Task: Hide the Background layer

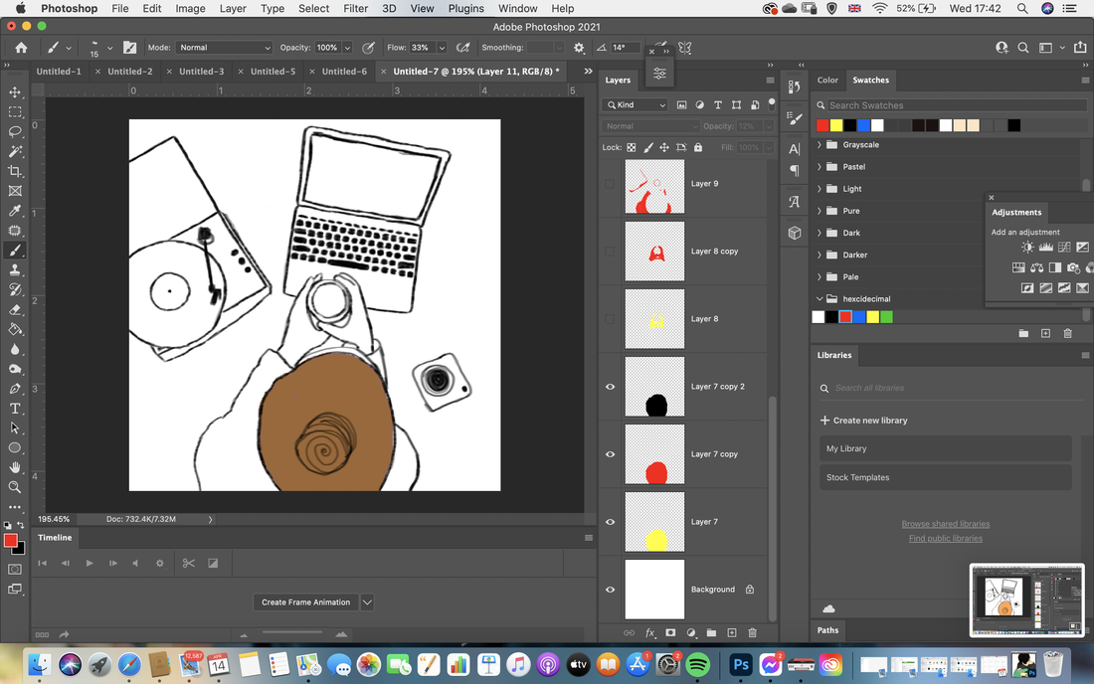Action: point(610,590)
